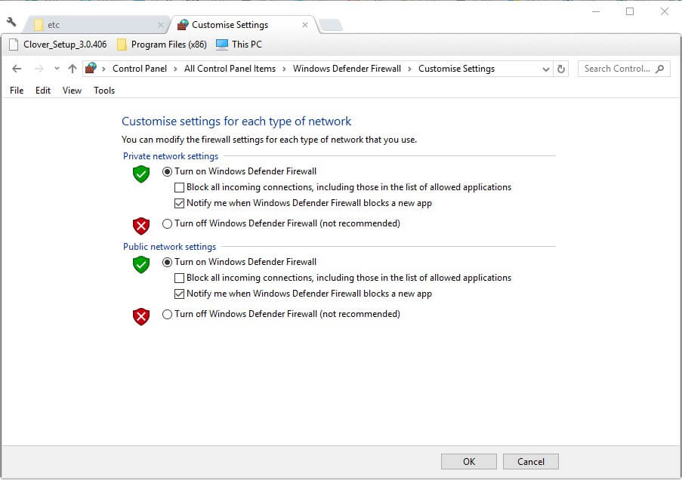The image size is (682, 480).
Task: Click the firewall icon in the address bar
Action: [91, 68]
